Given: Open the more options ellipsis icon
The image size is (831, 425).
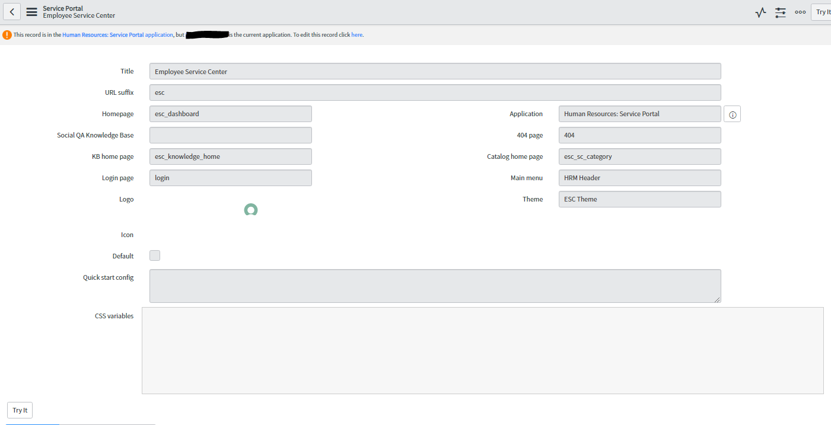Looking at the screenshot, I should [x=800, y=12].
